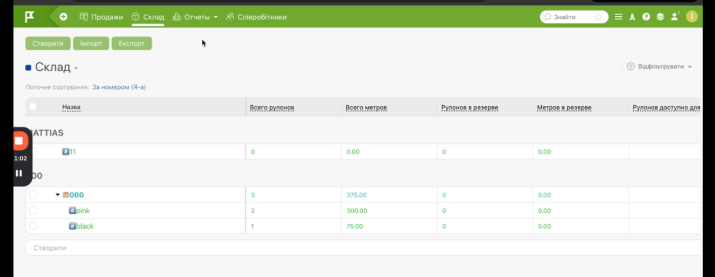Screen dimensions: 715x277
Task: Click the rolls count 2 for pink
Action: tap(253, 211)
